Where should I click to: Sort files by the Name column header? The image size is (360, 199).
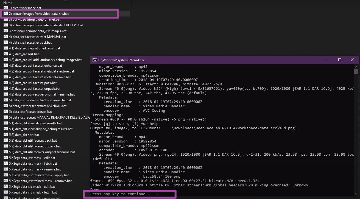tap(8, 3)
